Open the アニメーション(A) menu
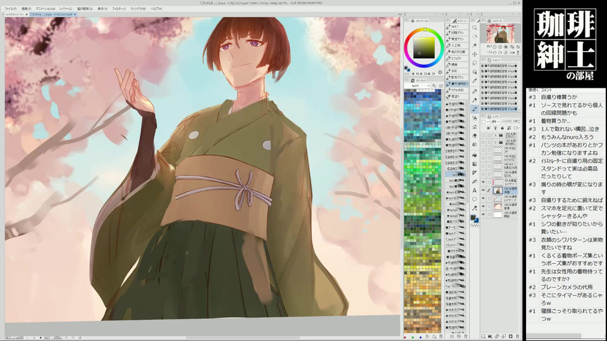Screen dimensions: 607x341 pyautogui.click(x=46, y=8)
